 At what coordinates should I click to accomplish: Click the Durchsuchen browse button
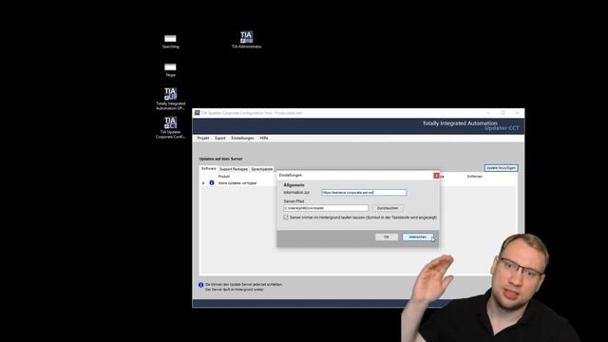coord(388,208)
